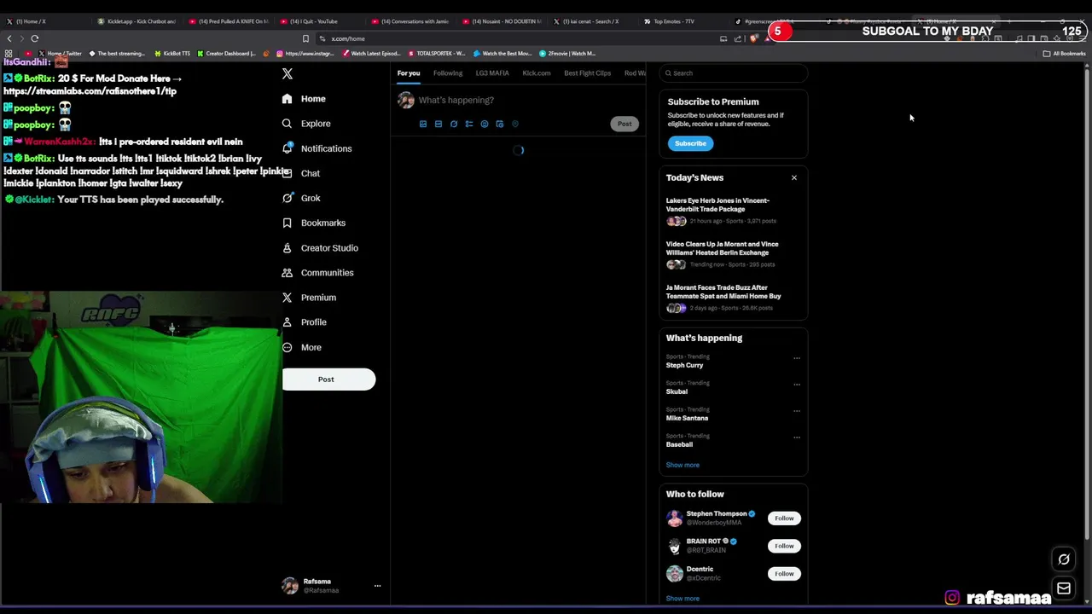Click Show more under Who to follow
Screen dimensions: 1092x614
[x=682, y=599]
